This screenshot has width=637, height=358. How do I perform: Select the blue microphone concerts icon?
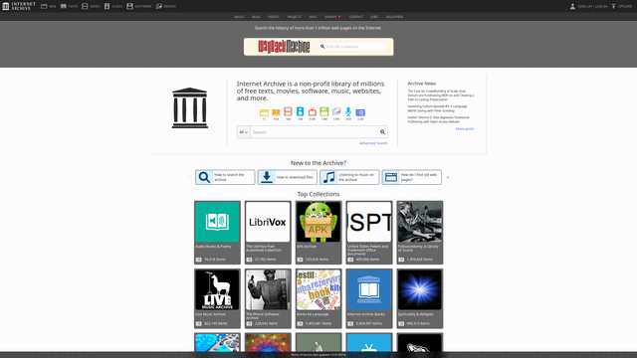click(x=348, y=112)
